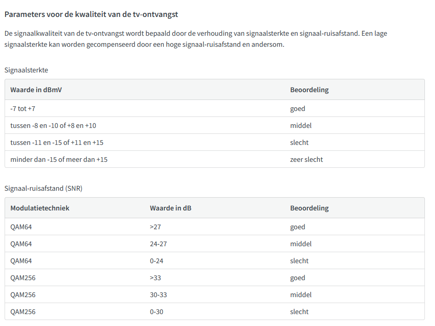Click the '>27' value cell

coord(156,227)
